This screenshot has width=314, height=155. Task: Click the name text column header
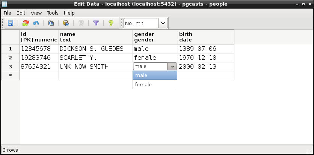96,37
